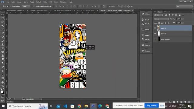Select the Zoom tool in toolbox
Screen dimensions: 194x109
(x=3, y=86)
